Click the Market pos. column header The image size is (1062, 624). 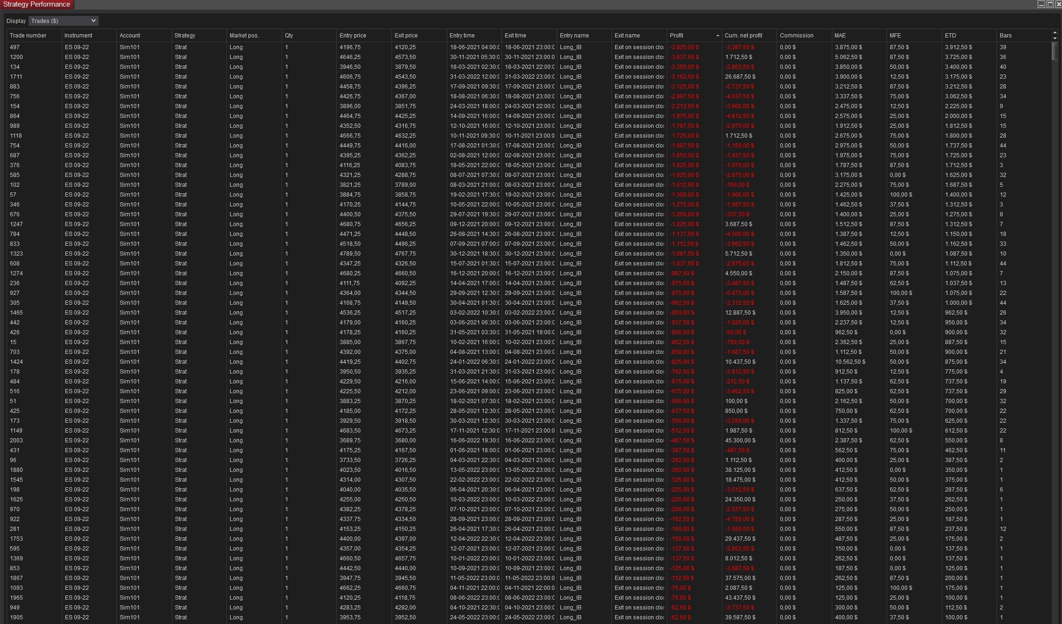pyautogui.click(x=244, y=36)
